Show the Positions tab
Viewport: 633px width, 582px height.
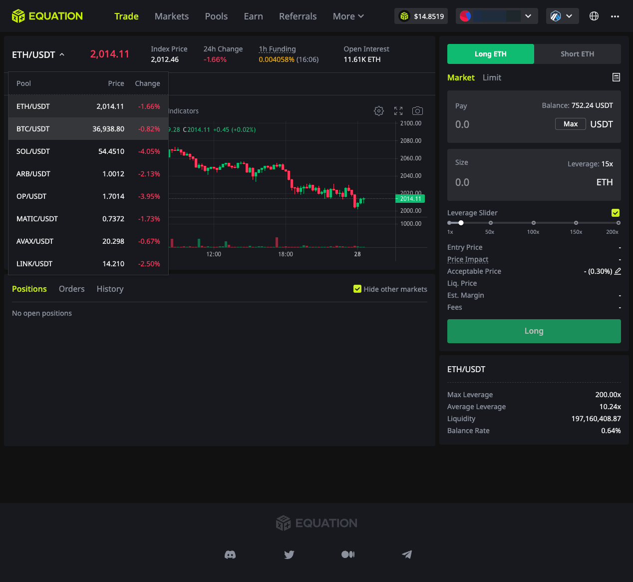(29, 289)
